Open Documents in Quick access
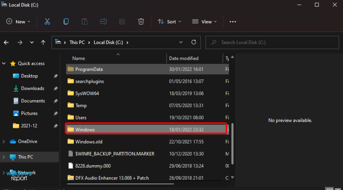 tap(33, 101)
